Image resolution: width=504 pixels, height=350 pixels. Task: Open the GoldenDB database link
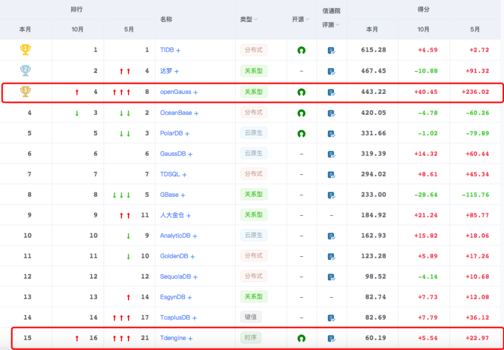pyautogui.click(x=174, y=256)
